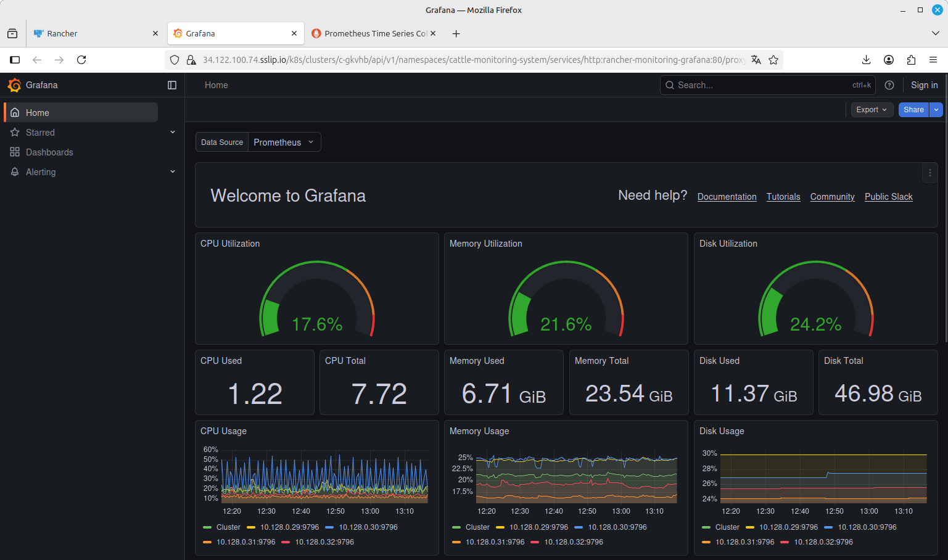Expand the Starred section chevron
948x560 pixels.
173,132
